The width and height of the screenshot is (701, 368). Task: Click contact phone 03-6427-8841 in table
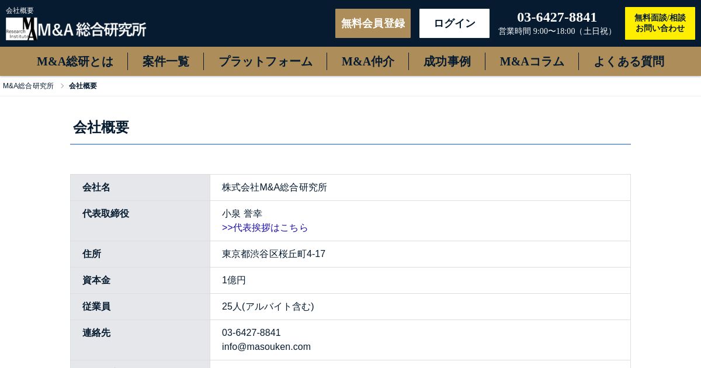click(251, 333)
